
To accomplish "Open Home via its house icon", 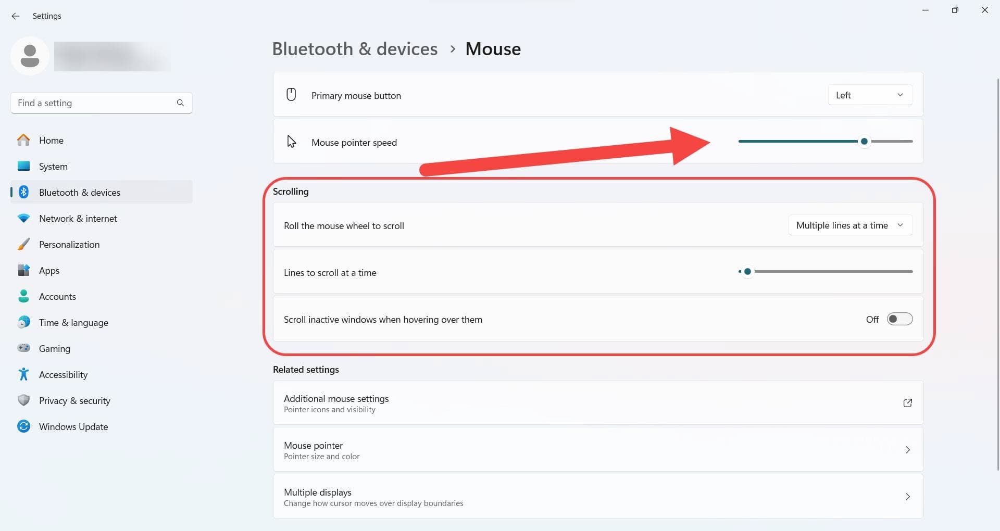I will tap(23, 140).
